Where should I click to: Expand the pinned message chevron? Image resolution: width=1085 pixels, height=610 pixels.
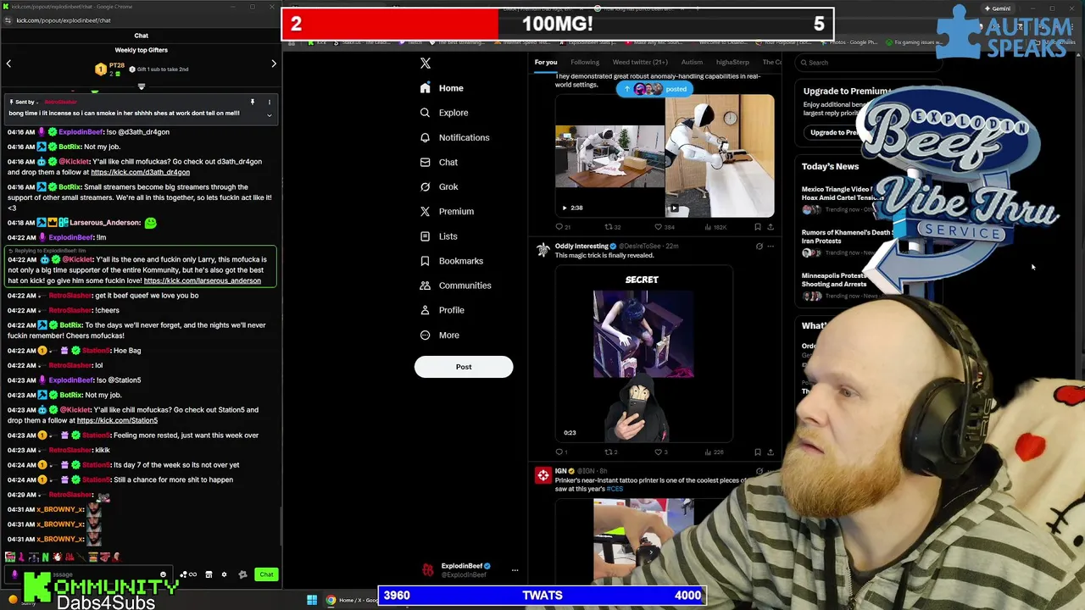(270, 114)
